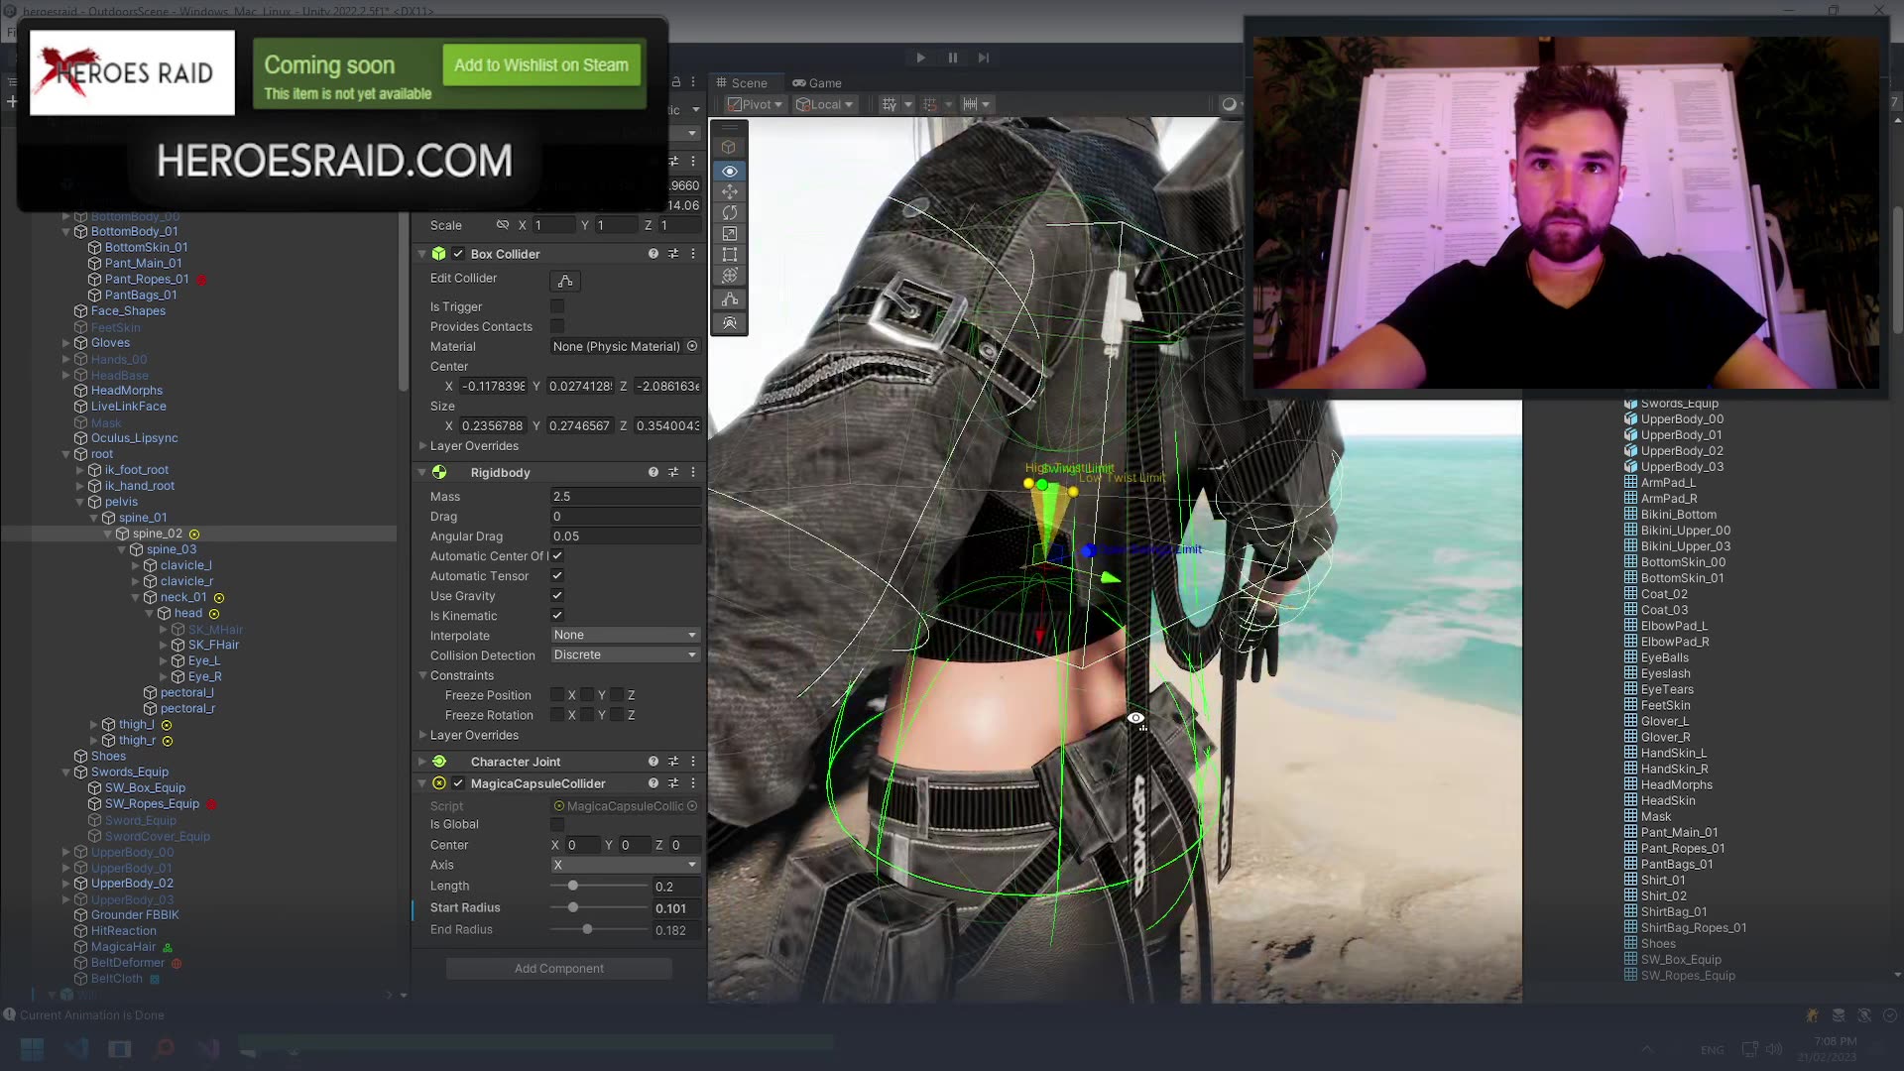
Task: Toggle the Is Kinematic checkbox
Action: click(557, 615)
